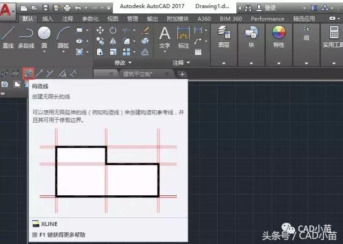Select the 标注 (Dimension) tool
The width and height of the screenshot is (343, 244).
point(183,37)
